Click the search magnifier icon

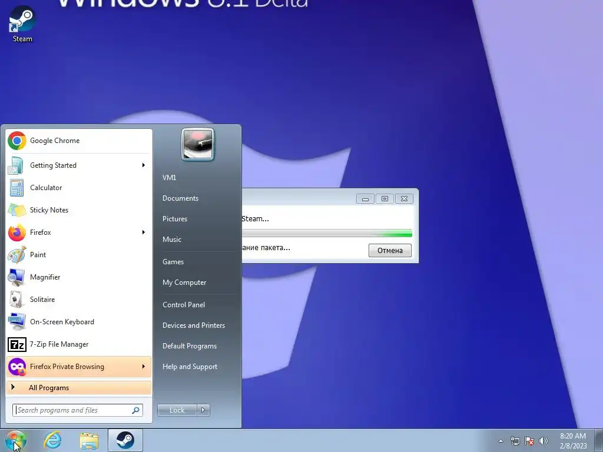tap(135, 410)
